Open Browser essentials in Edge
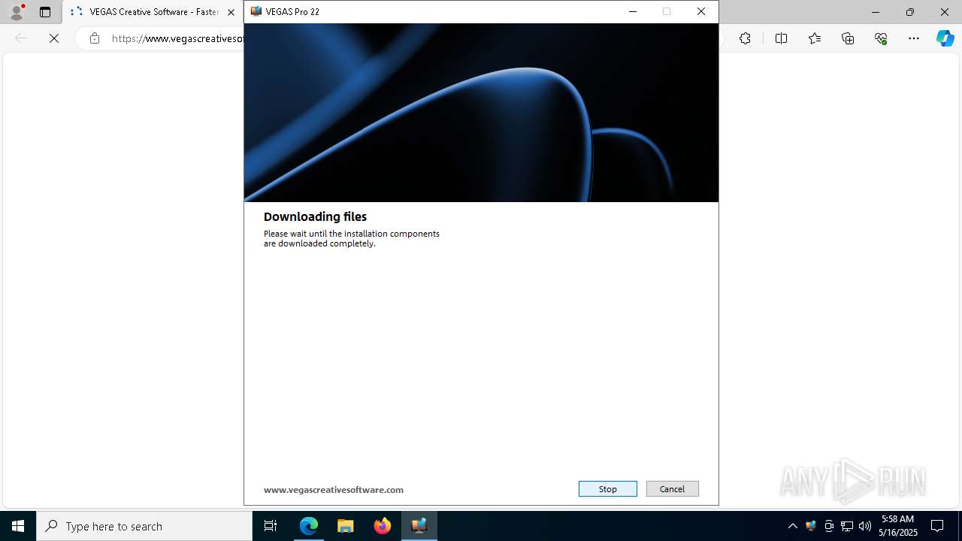962x541 pixels. click(881, 38)
